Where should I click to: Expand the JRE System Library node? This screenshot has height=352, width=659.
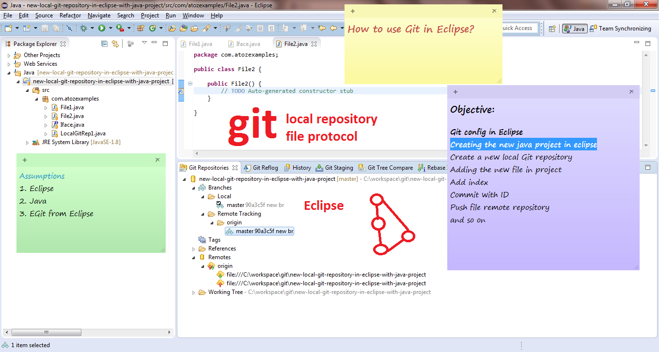(27, 143)
